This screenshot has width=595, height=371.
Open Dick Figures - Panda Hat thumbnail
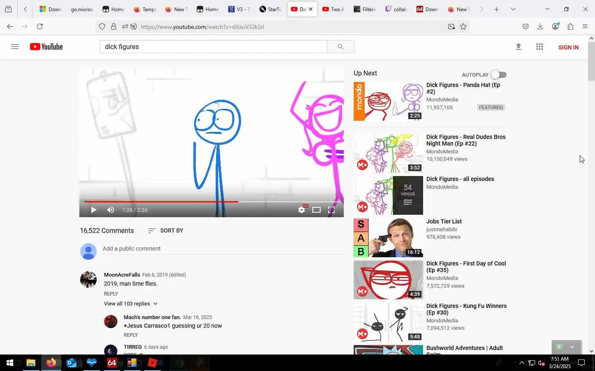coord(388,101)
